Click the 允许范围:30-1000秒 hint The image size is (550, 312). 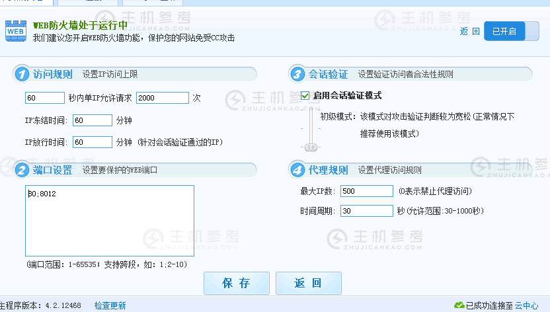(x=444, y=211)
